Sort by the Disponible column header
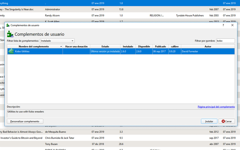240x150 pixels. click(x=144, y=46)
